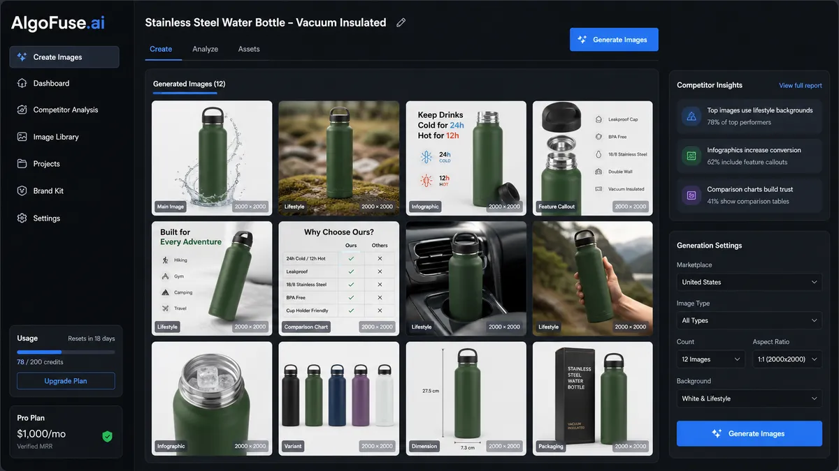Screen dimensions: 839x471
Task: Click Generate Images button in top header
Action: (x=614, y=40)
